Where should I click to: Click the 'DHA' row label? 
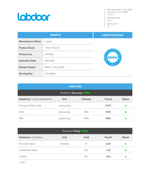(21, 112)
